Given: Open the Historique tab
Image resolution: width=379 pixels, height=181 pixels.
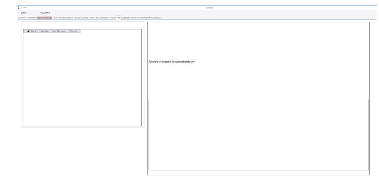Looking at the screenshot, I should pos(62,17).
